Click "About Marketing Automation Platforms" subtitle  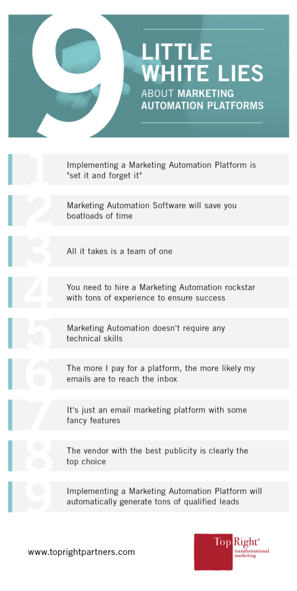click(x=202, y=99)
